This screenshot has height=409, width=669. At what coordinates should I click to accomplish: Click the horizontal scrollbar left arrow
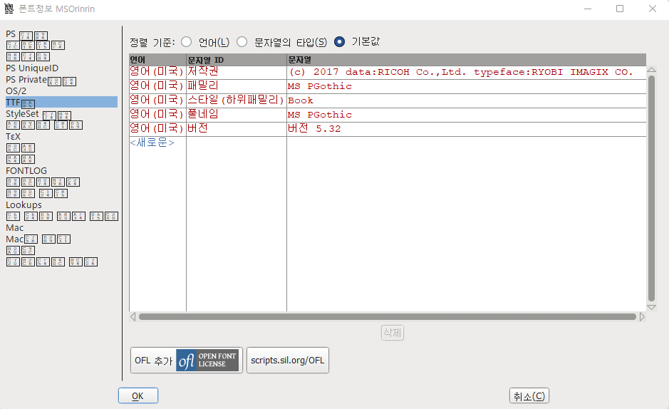pos(133,316)
